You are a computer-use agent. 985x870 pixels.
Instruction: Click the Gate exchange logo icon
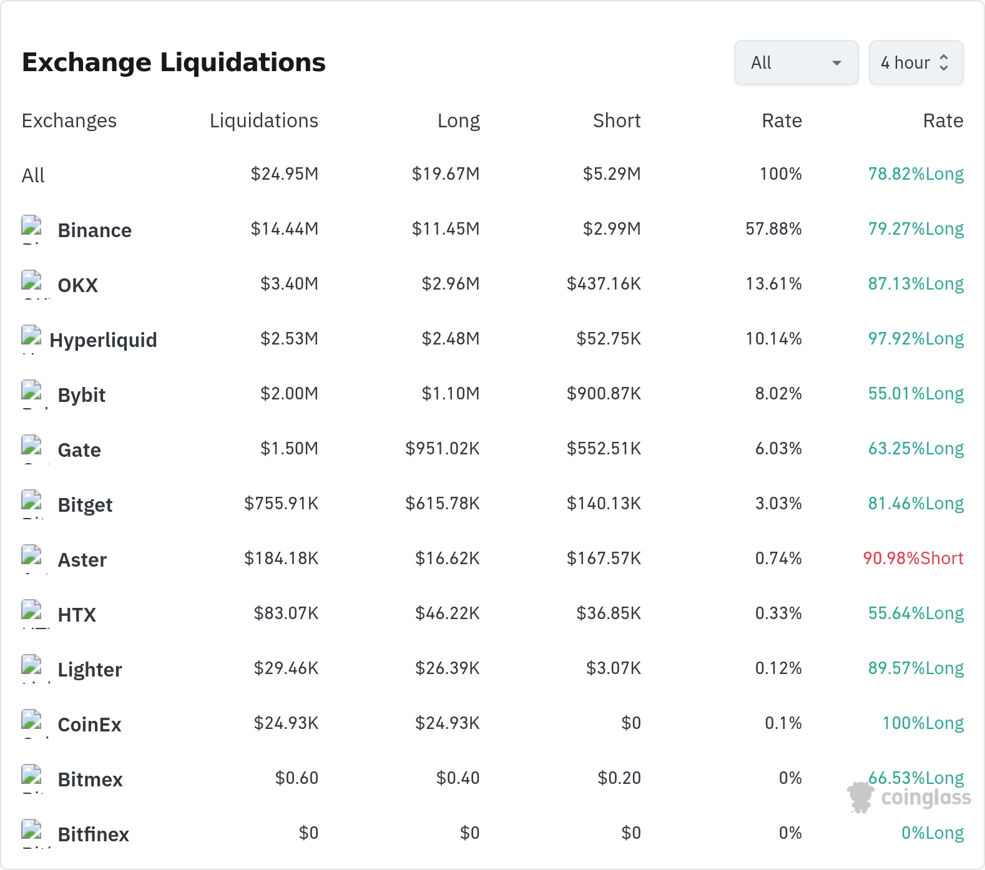coord(31,449)
